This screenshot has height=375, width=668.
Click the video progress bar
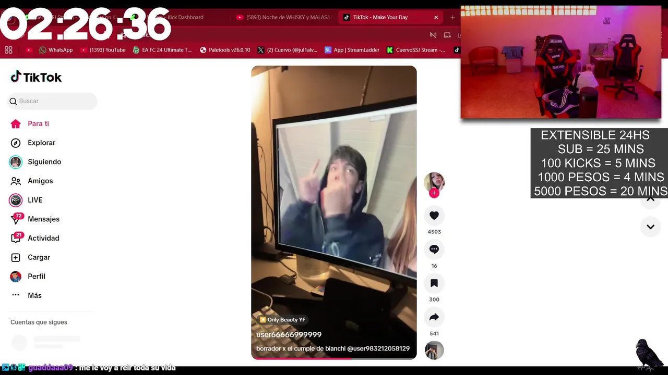[x=334, y=358]
